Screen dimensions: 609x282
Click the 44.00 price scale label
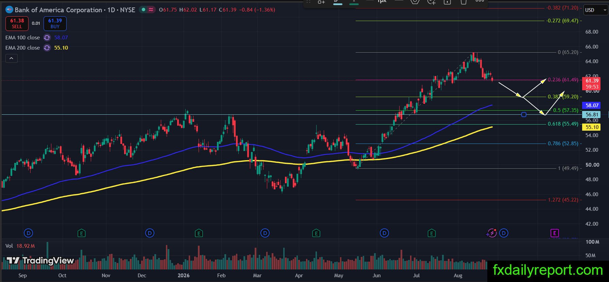coord(592,209)
